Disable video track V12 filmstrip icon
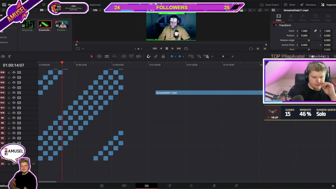The width and height of the screenshot is (336, 189). tap(19, 103)
